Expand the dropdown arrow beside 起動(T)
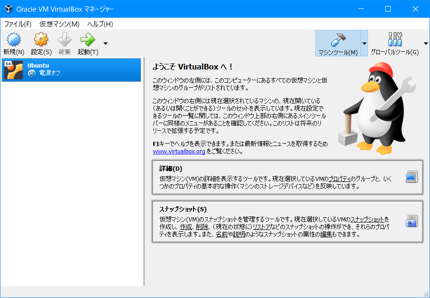430x298 pixels. click(x=105, y=43)
